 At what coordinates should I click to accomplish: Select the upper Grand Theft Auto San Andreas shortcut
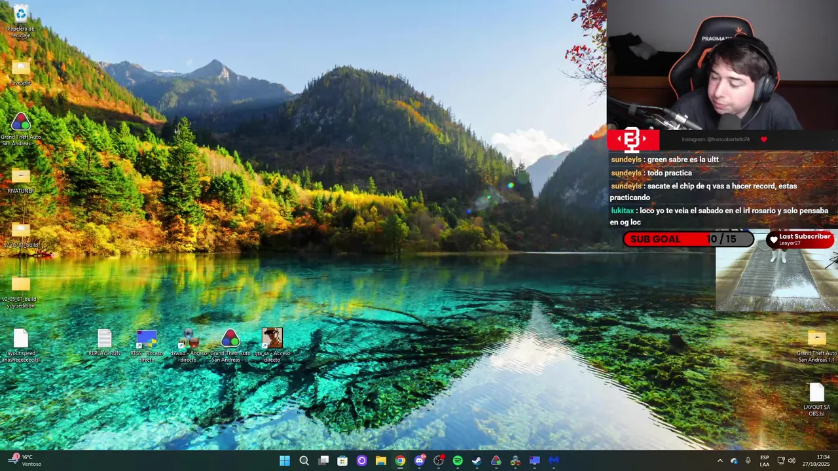20,128
